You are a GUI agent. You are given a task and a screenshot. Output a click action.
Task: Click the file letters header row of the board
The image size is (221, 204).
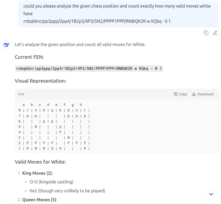(52, 105)
